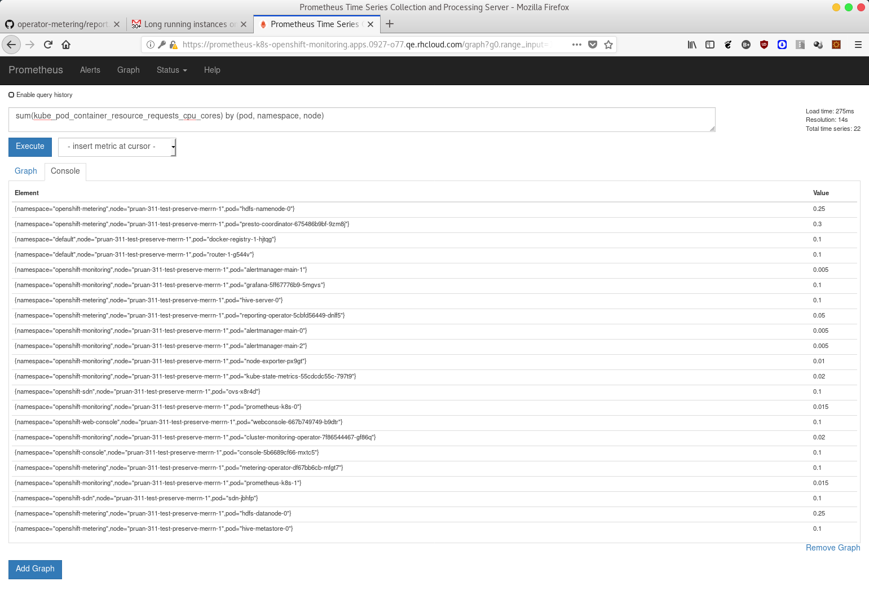This screenshot has height=590, width=869.
Task: Select the reporting-operator-5cbfd56449-dnlf5 row
Action: 435,316
